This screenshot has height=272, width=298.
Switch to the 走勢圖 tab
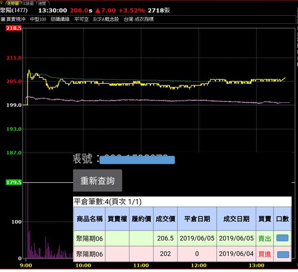12,3
